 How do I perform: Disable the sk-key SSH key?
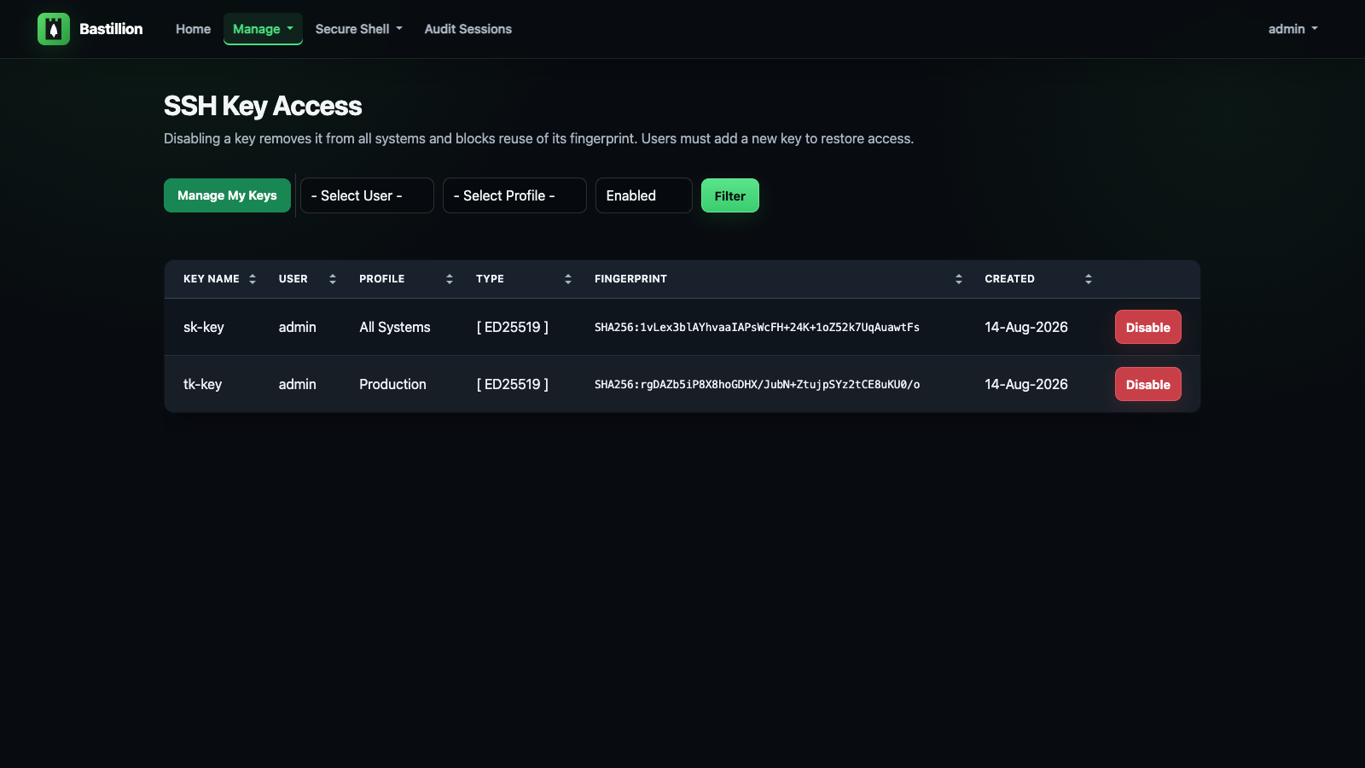(1148, 327)
